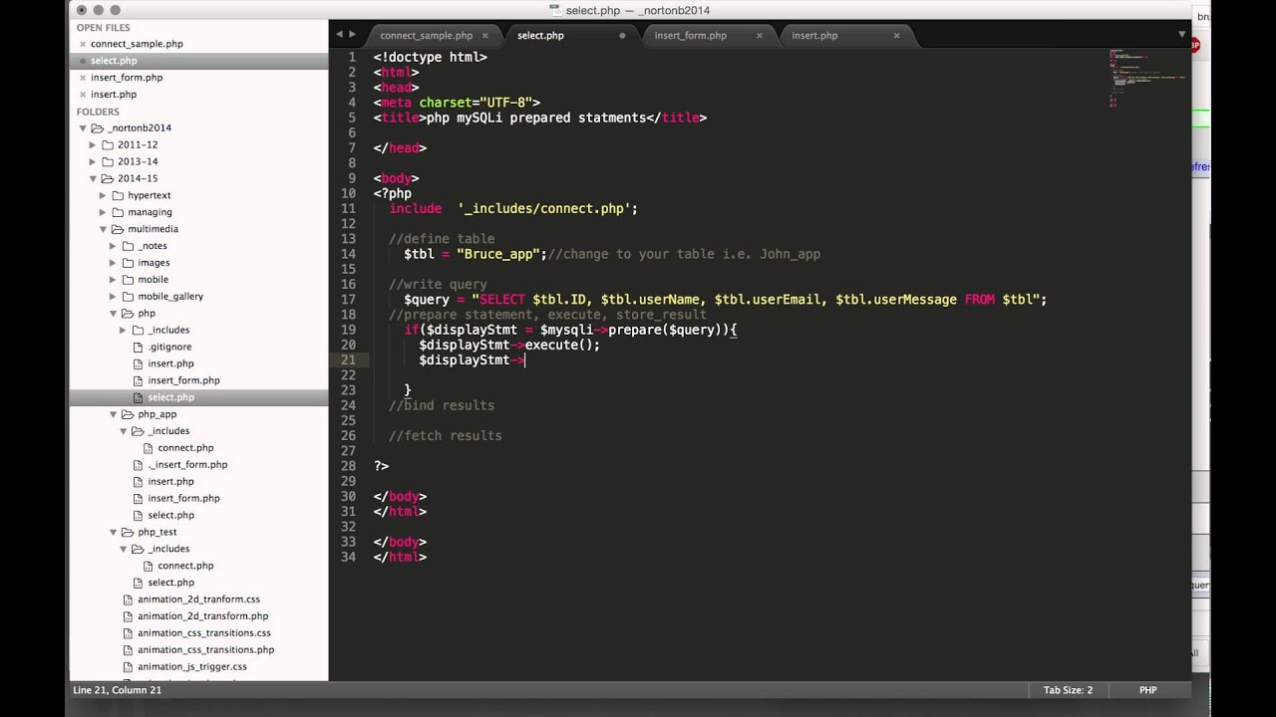Click the //fetch results comment
The height and width of the screenshot is (717, 1276).
(445, 436)
